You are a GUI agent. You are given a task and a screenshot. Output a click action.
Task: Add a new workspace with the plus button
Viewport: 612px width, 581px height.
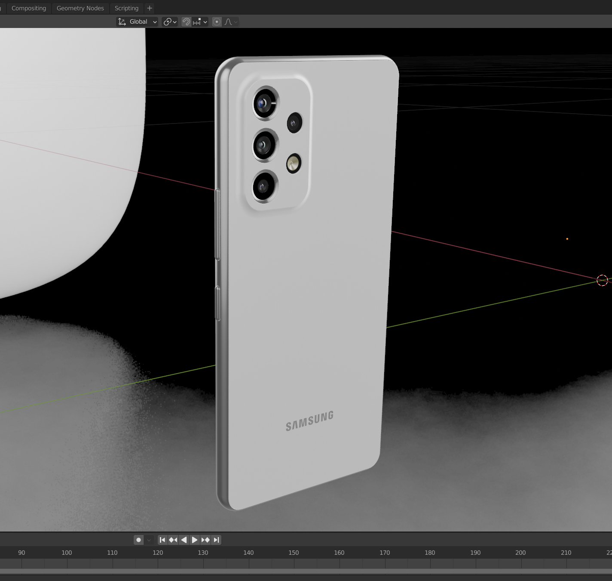tap(150, 8)
